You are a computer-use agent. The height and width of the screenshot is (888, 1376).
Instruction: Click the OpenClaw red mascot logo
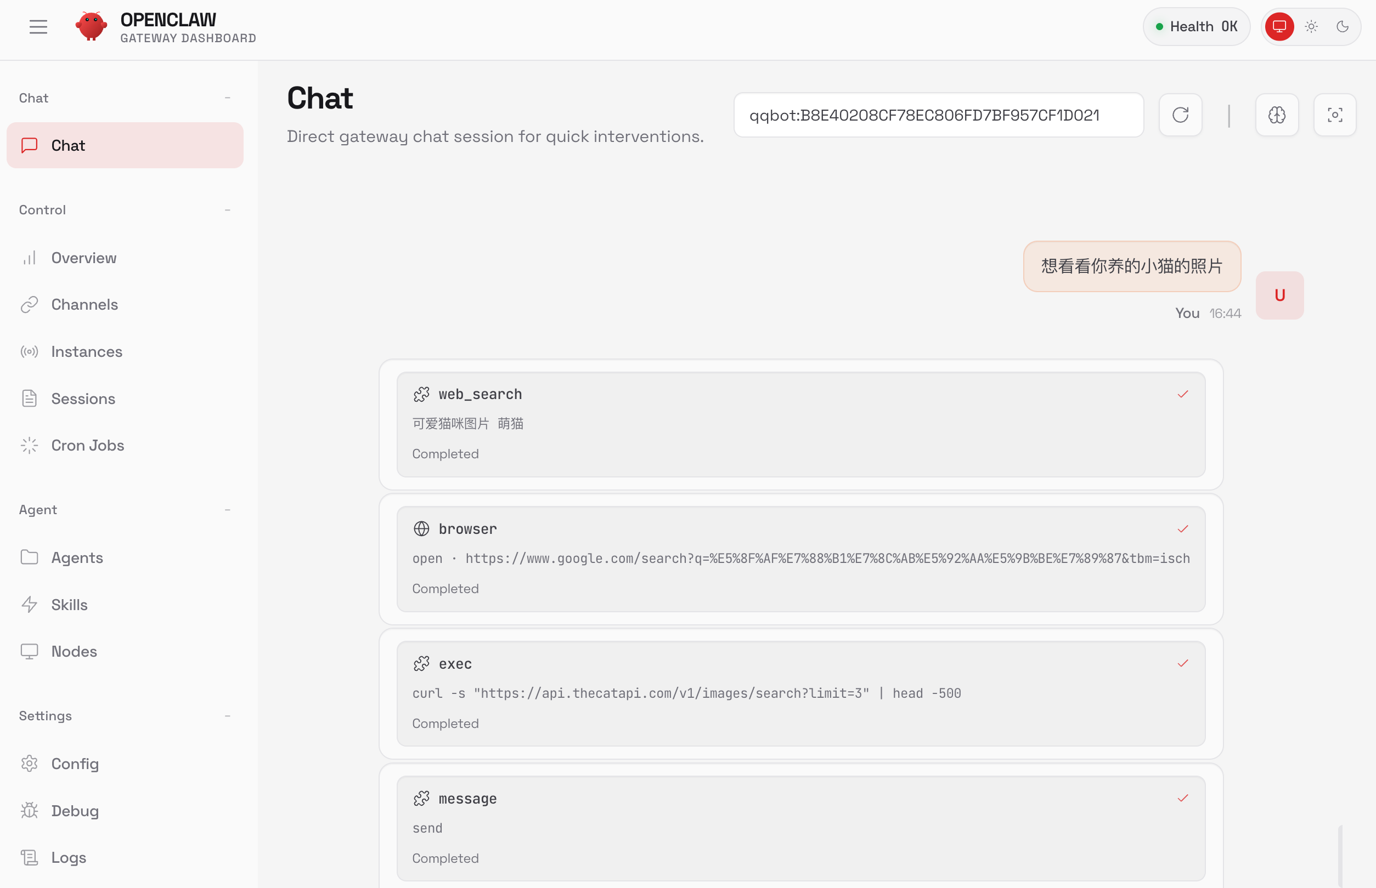tap(91, 26)
